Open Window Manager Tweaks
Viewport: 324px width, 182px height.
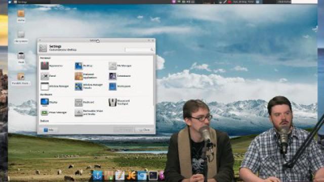click(x=89, y=86)
